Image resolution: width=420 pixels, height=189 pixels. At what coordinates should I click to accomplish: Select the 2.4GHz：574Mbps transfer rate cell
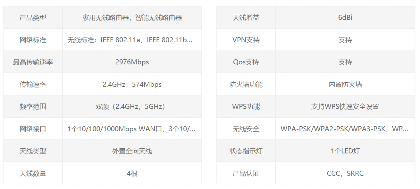(132, 84)
